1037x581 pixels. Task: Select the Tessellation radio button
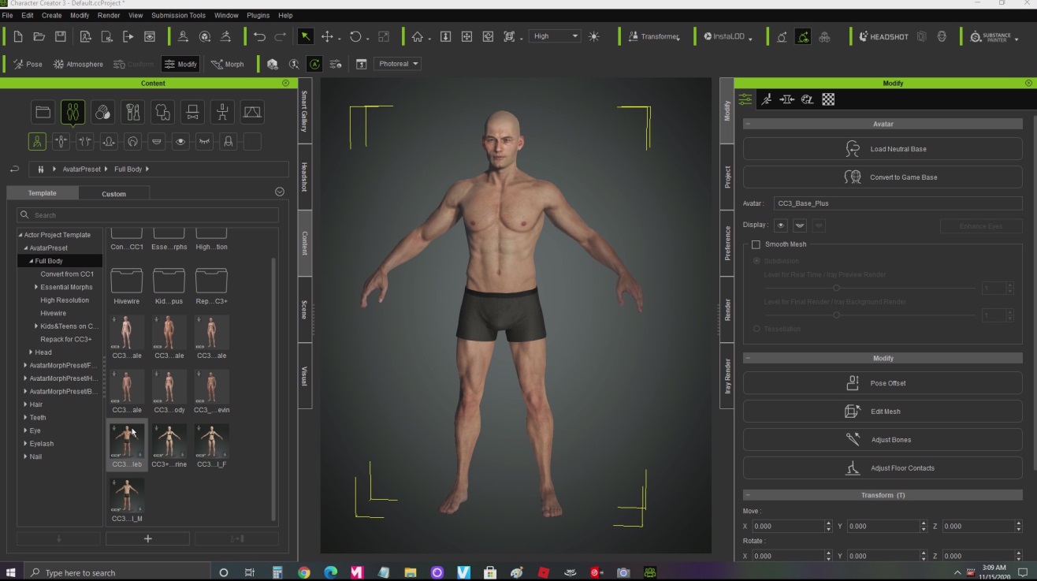(756, 329)
